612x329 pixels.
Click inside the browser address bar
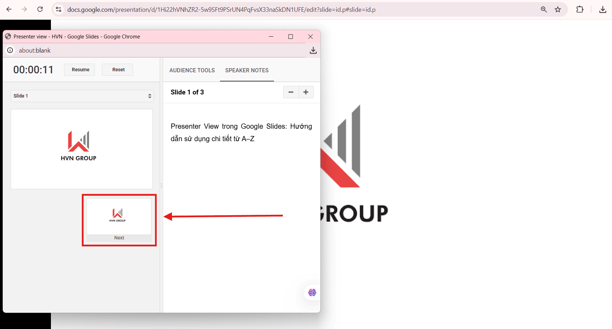(222, 9)
